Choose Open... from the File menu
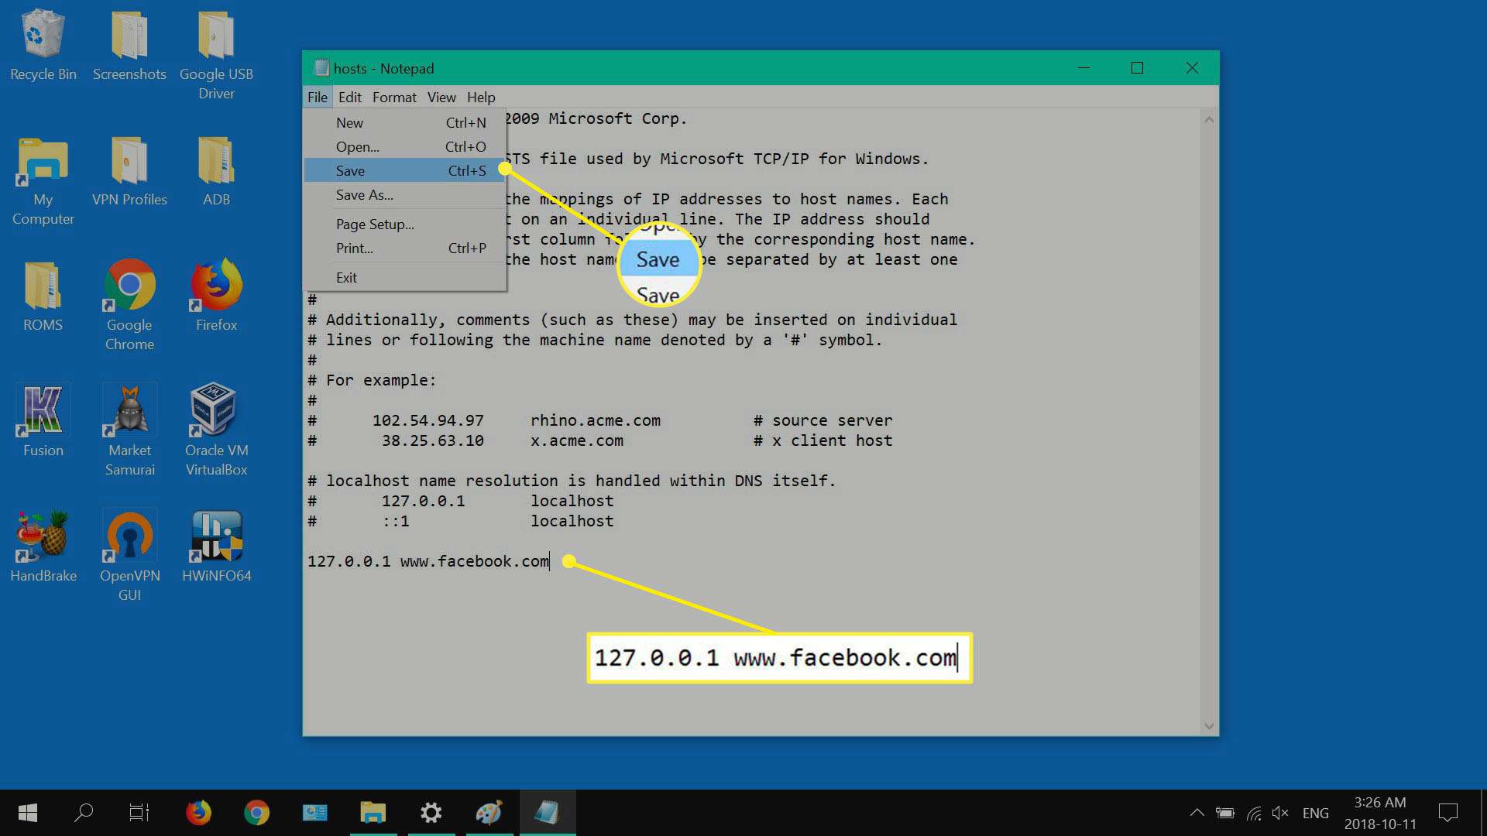The height and width of the screenshot is (836, 1487). [404, 147]
